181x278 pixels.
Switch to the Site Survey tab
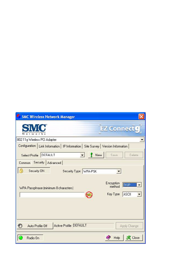pyautogui.click(x=92, y=146)
